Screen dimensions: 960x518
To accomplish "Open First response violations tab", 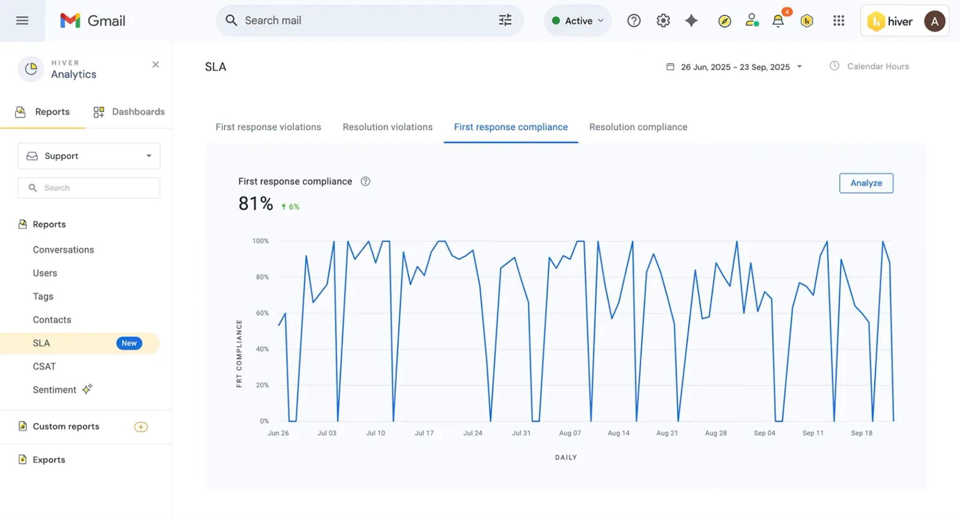I will coord(268,127).
